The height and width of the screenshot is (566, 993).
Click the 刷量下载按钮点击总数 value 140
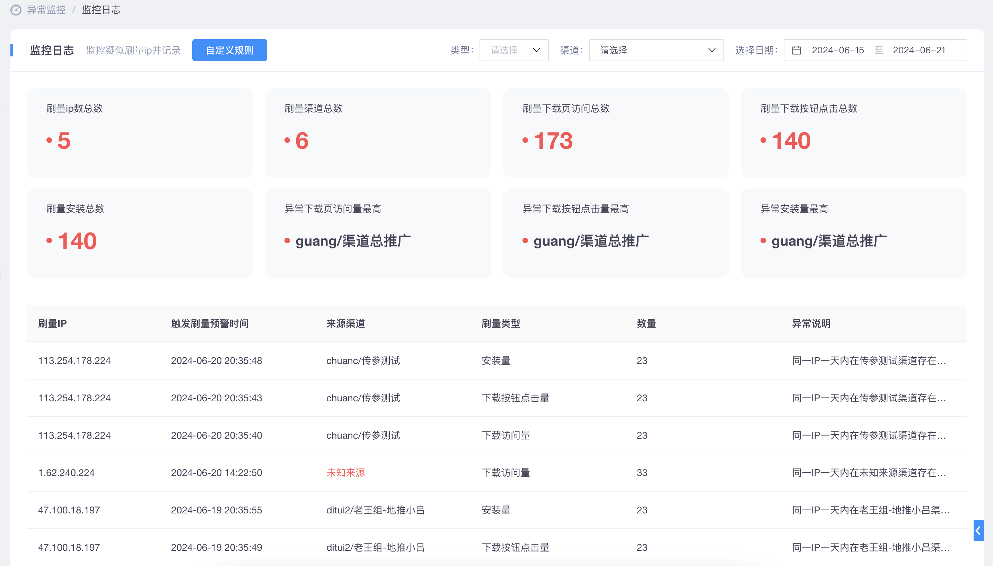click(x=791, y=140)
